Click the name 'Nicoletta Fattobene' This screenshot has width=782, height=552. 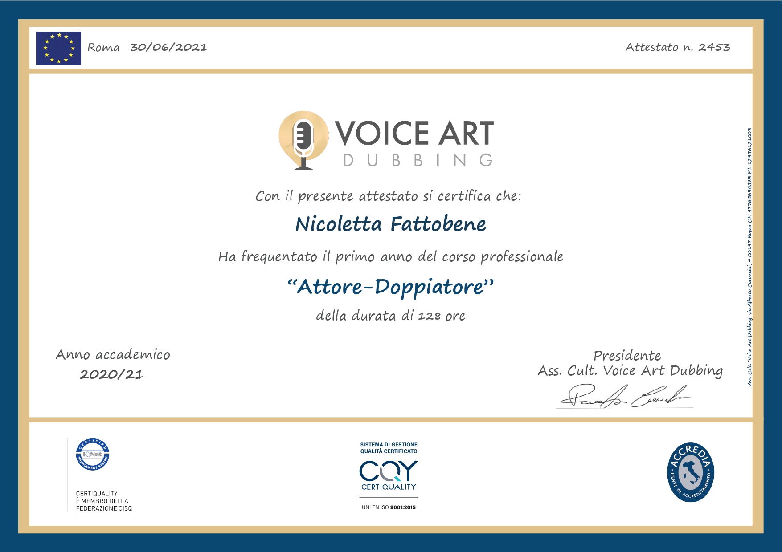[391, 224]
